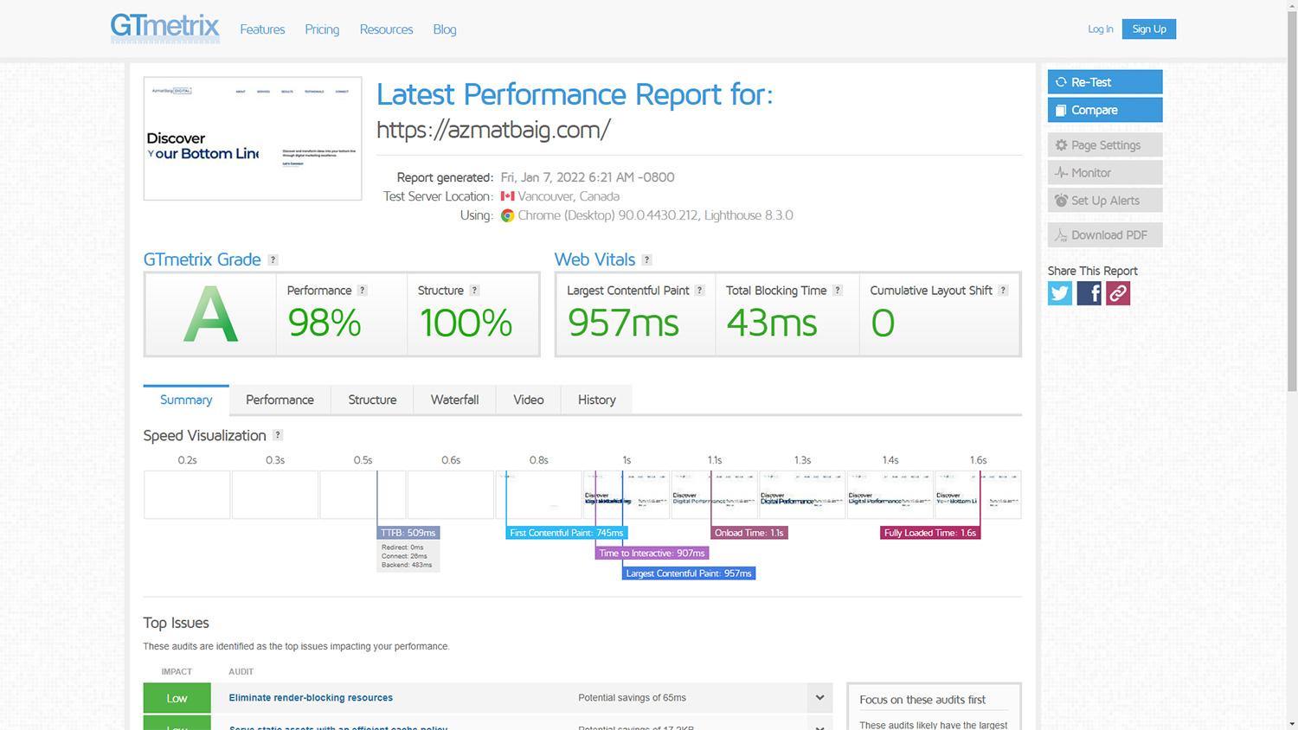Click the 1.3s filmstrip frame
Viewport: 1298px width, 730px height.
point(802,495)
